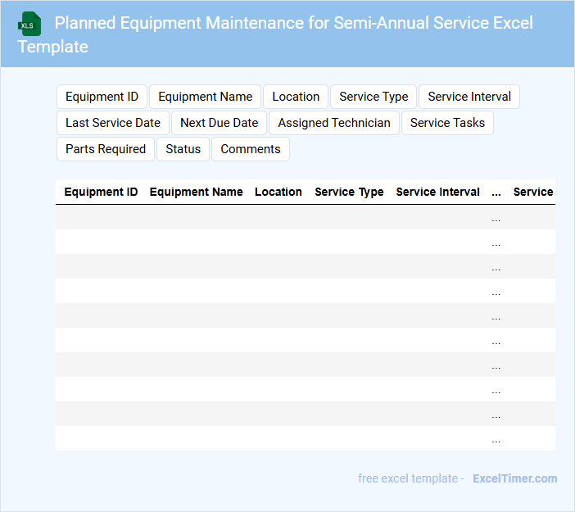Viewport: 575px width, 512px height.
Task: Select the Status tag chip
Action: click(x=183, y=149)
